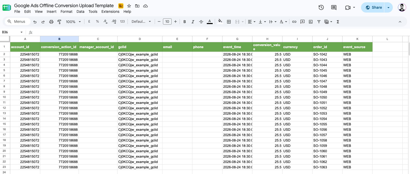Open the Functions sigma icon
This screenshot has height=174, width=410.
[x=338, y=22]
